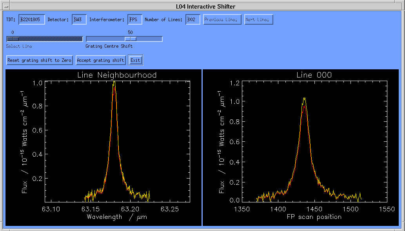The width and height of the screenshot is (405, 231).
Task: Click the L04 Interactive Shifter title bar
Action: click(205, 6)
